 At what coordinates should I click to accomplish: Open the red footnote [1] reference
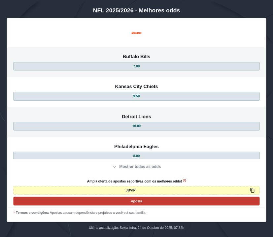pyautogui.click(x=185, y=180)
